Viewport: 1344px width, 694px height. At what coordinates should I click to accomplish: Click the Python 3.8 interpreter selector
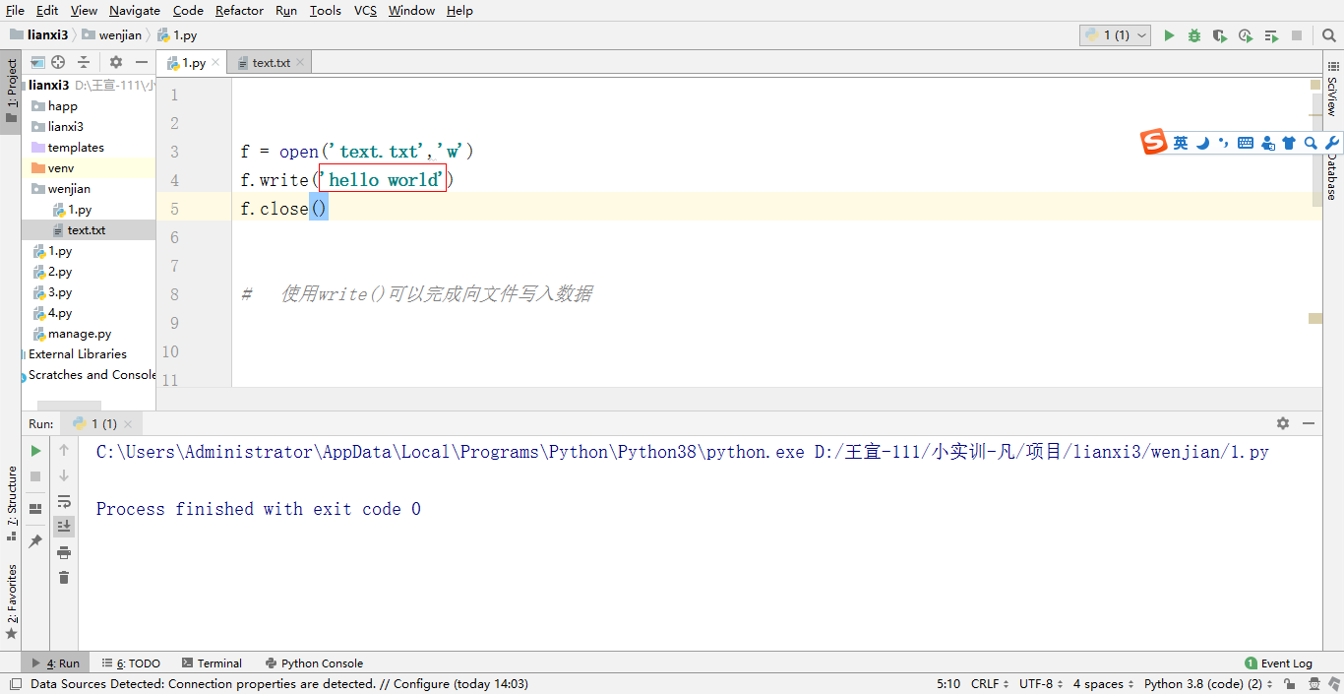coord(1207,684)
